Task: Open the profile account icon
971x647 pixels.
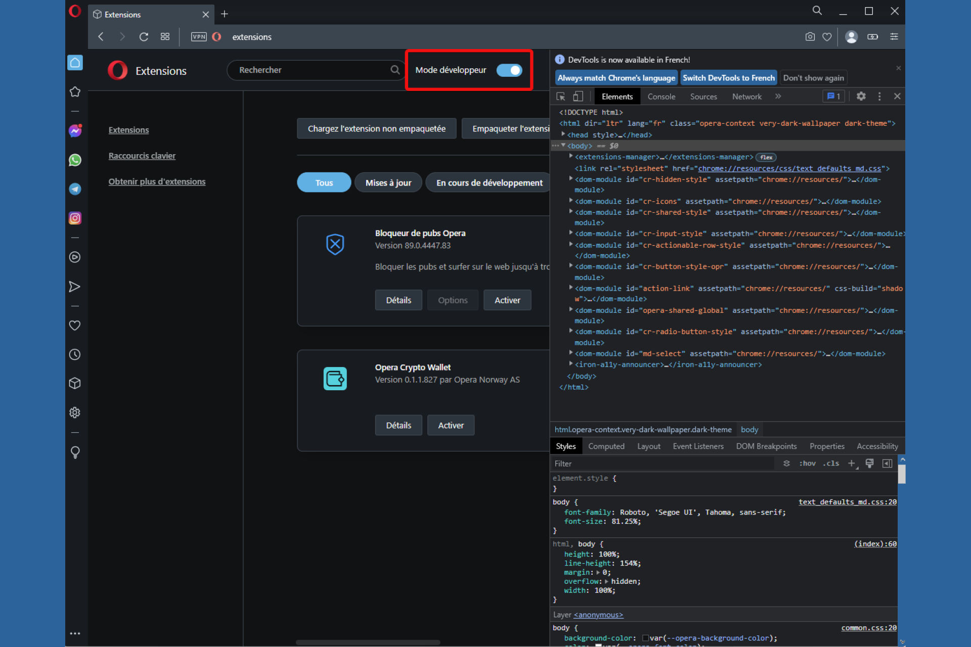Action: (x=852, y=37)
